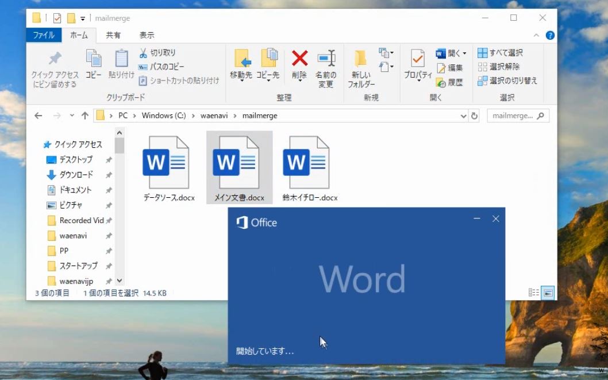Click the mailmerge search box
The width and height of the screenshot is (608, 380).
(518, 116)
